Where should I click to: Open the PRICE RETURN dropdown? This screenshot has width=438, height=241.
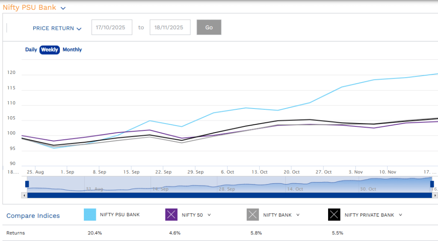click(57, 28)
